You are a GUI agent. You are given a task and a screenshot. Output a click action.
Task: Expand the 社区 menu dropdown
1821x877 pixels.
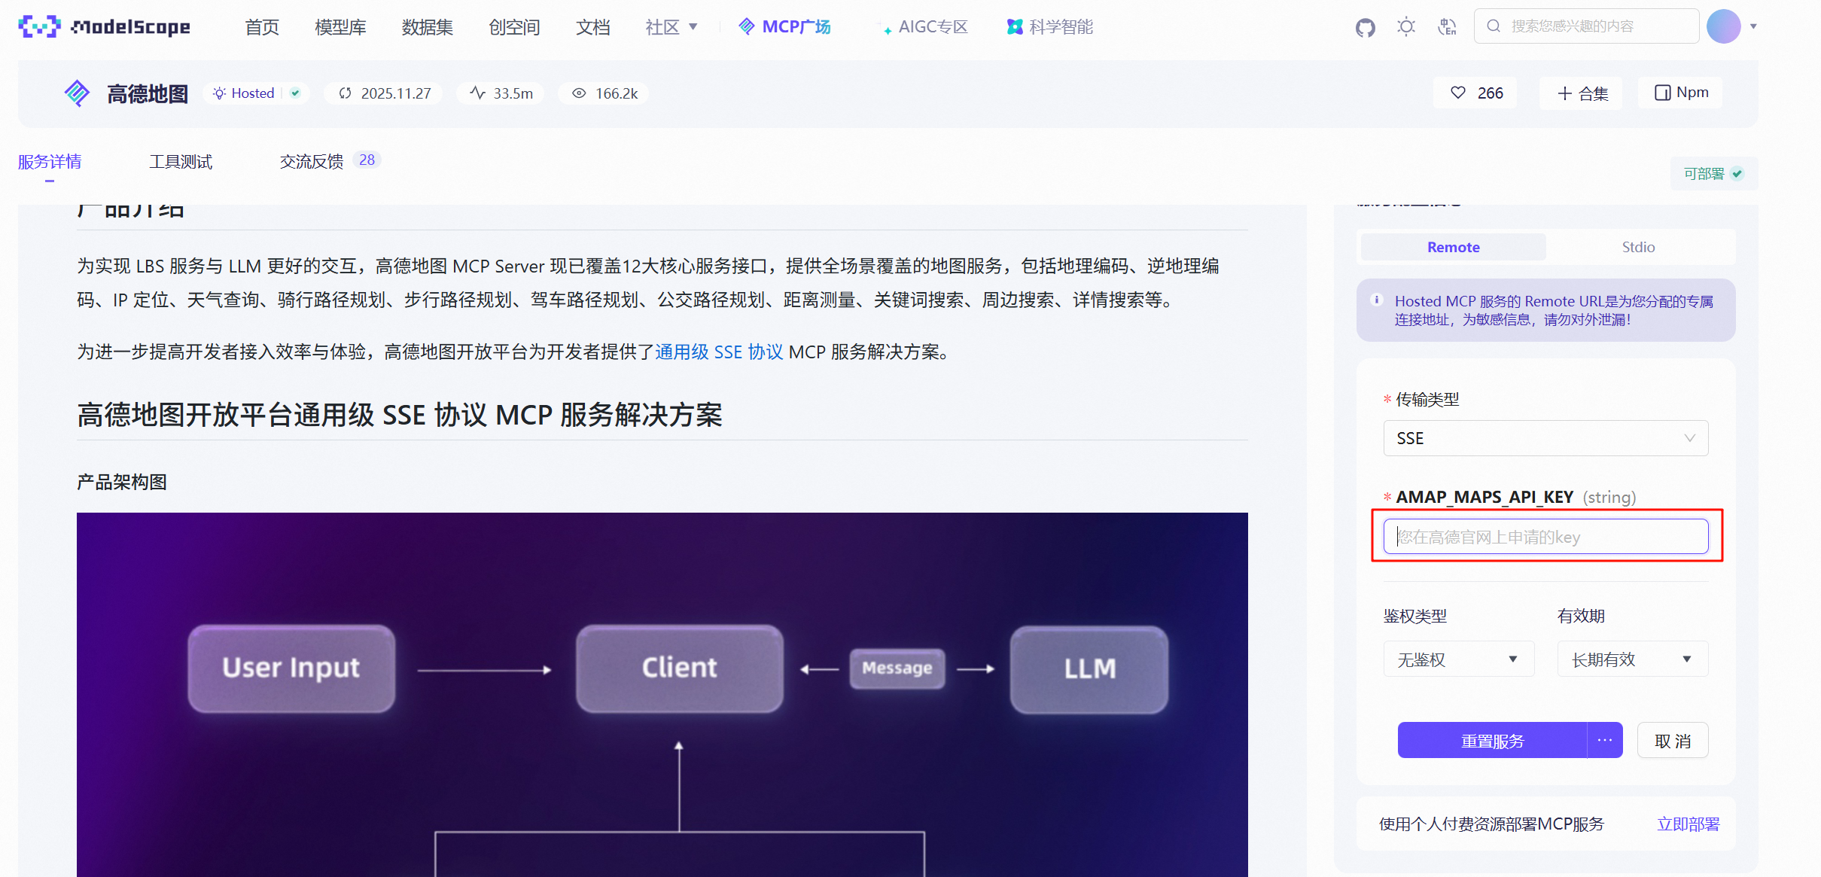pos(671,27)
